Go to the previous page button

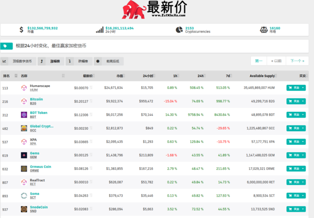[x=276, y=61]
